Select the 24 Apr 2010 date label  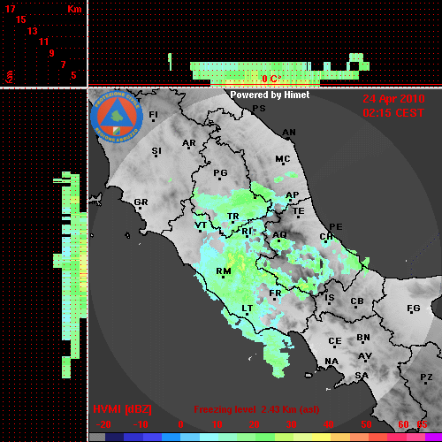click(x=393, y=99)
